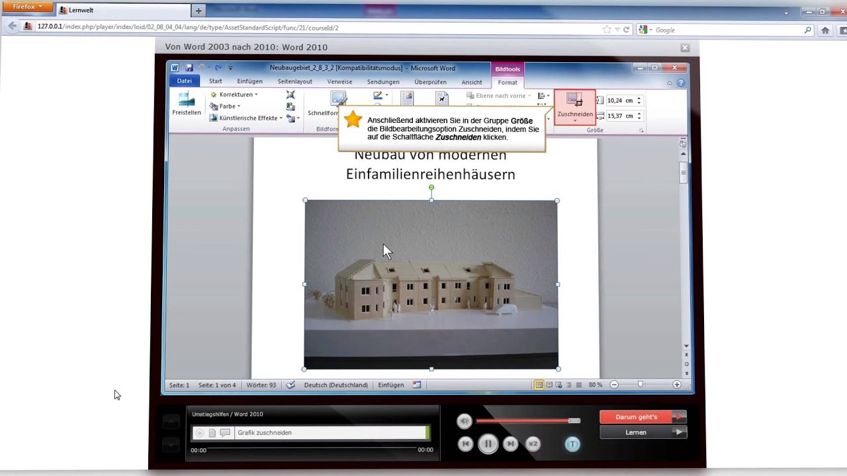Open the Ebene nach vorne dropdown
Screen dimensions: 847x476
(499, 96)
